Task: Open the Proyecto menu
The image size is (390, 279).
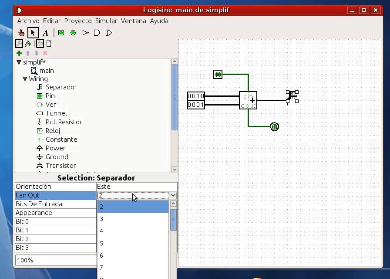Action: [78, 21]
